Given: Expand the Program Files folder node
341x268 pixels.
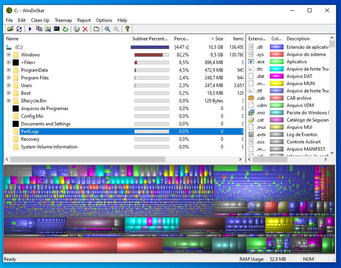Looking at the screenshot, I should [x=8, y=77].
